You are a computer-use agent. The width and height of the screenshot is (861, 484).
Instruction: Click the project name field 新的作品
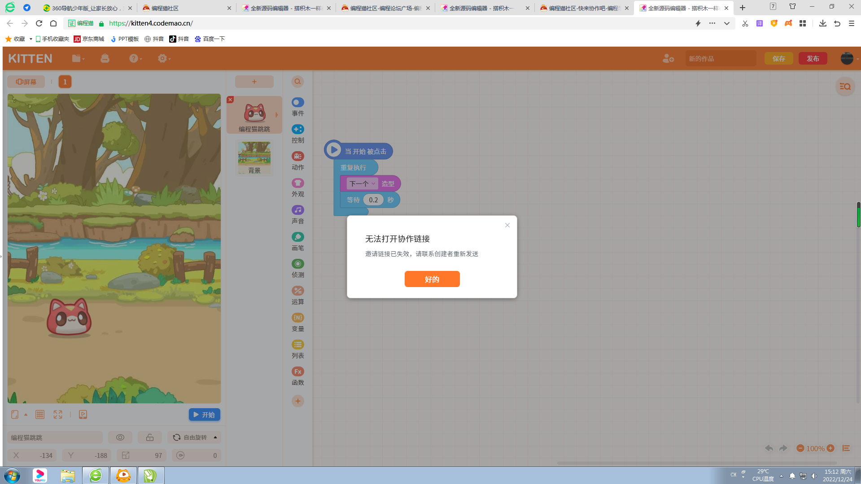coord(721,59)
